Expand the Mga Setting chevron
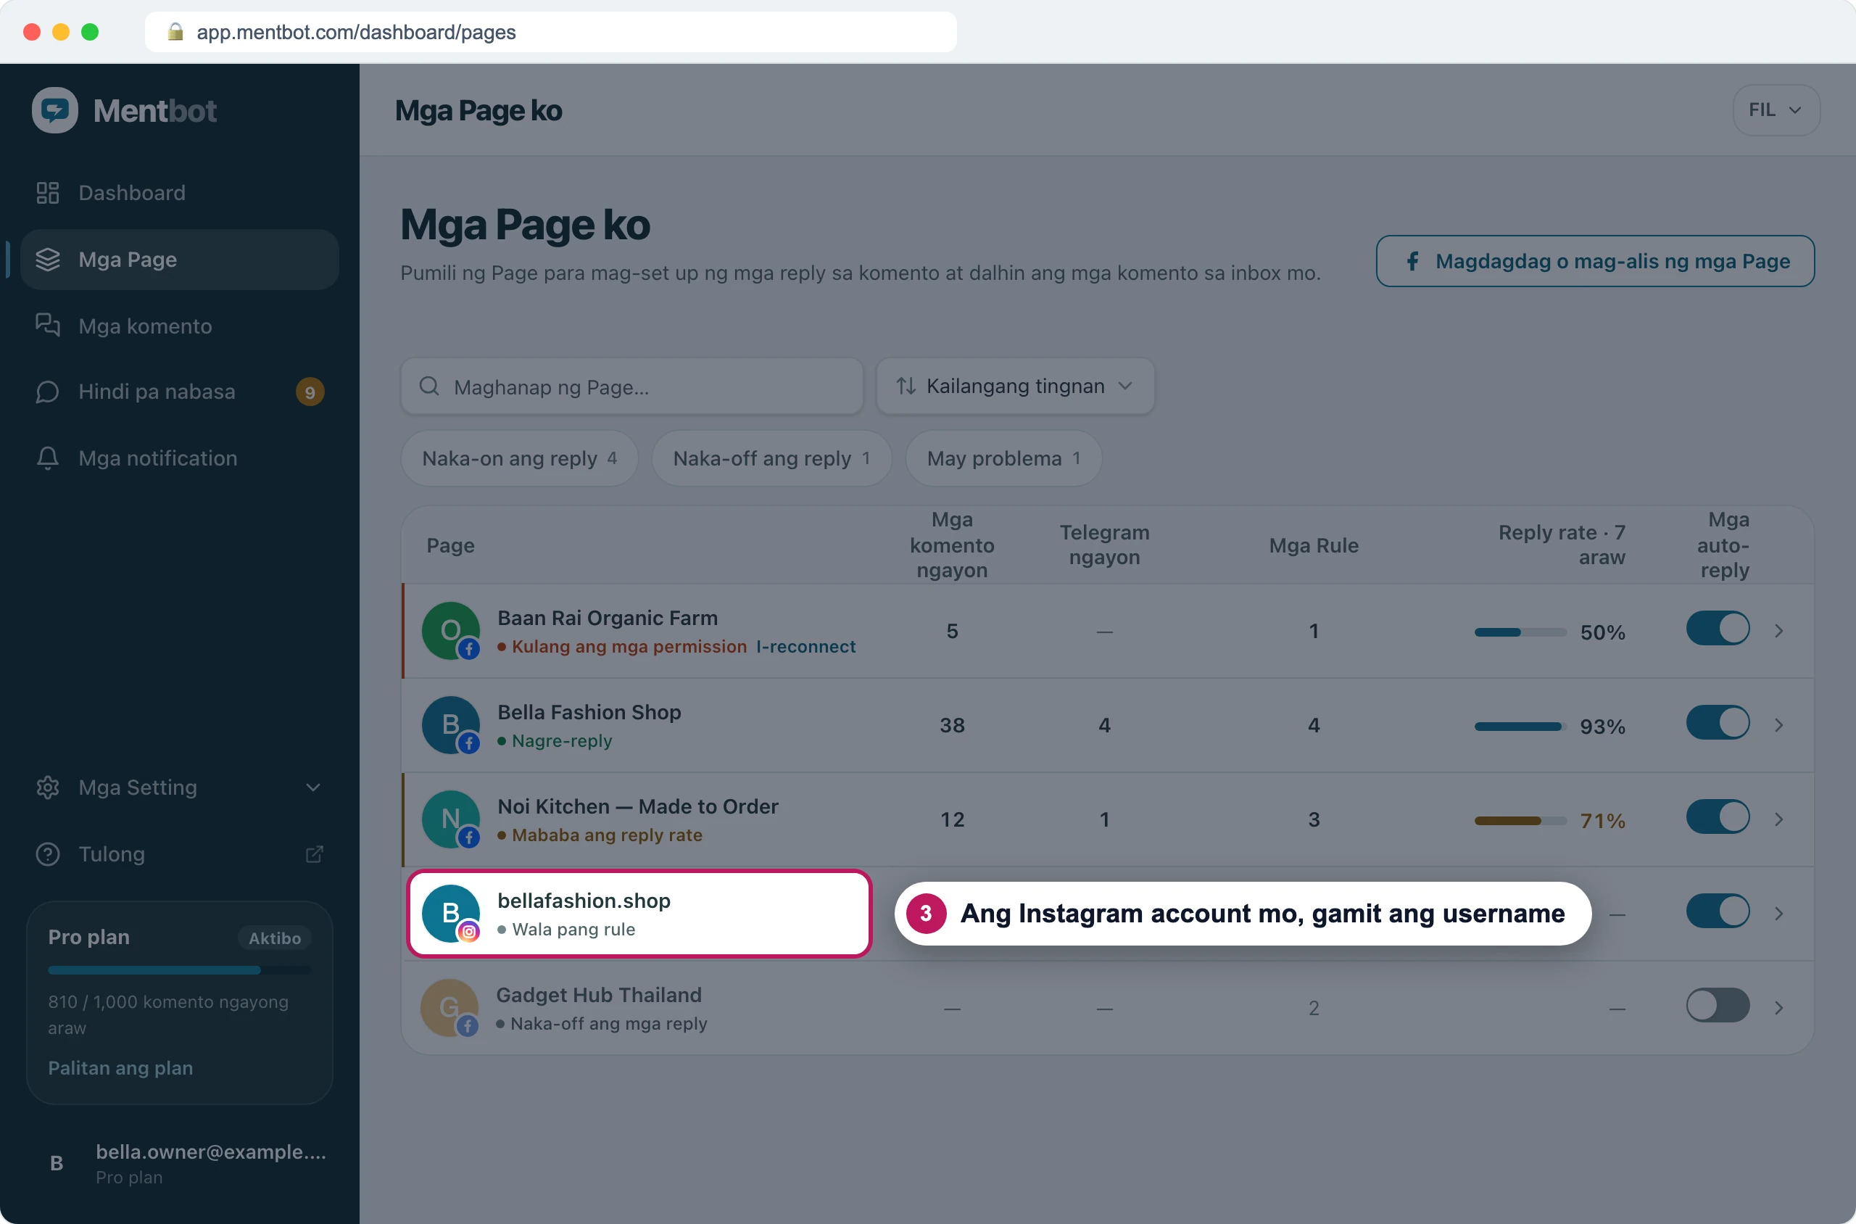 (x=313, y=787)
